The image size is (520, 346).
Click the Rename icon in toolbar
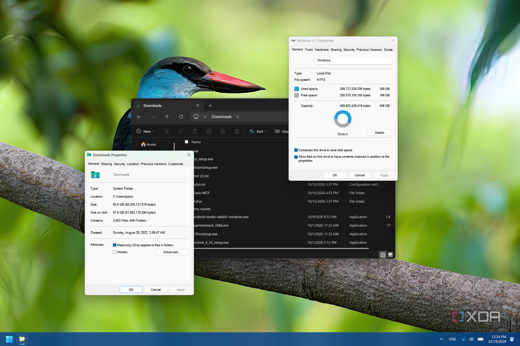pos(209,131)
